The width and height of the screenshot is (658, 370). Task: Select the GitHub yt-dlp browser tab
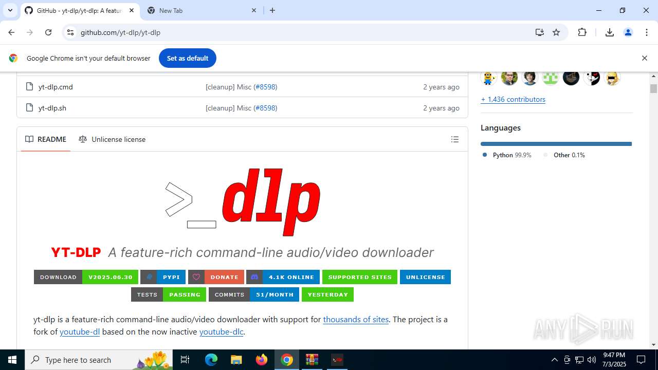80,10
